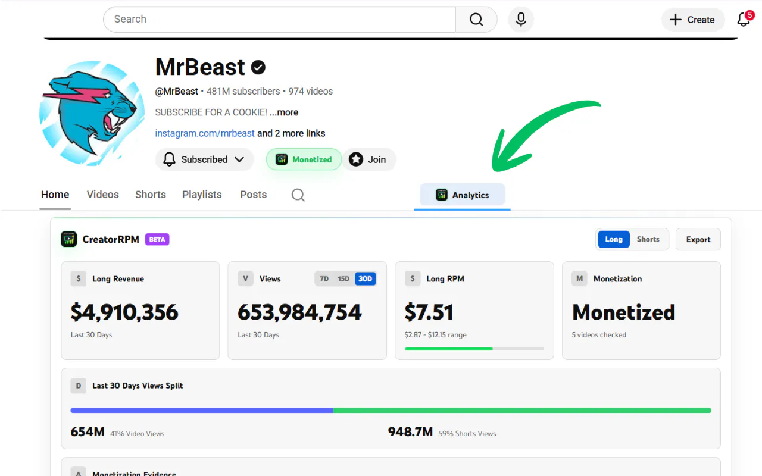The height and width of the screenshot is (476, 762).
Task: Click the bell icon in the Subscribed button
Action: pos(170,159)
